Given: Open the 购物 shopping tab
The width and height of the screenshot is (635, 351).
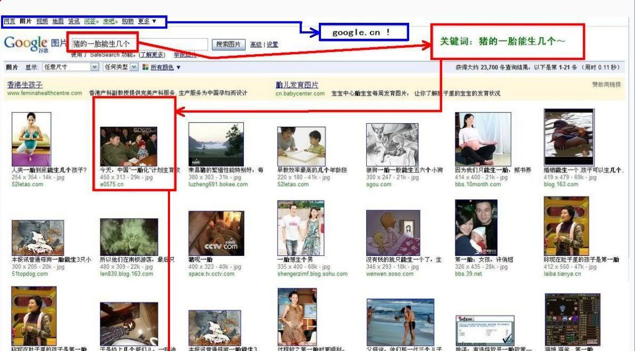Looking at the screenshot, I should point(128,22).
